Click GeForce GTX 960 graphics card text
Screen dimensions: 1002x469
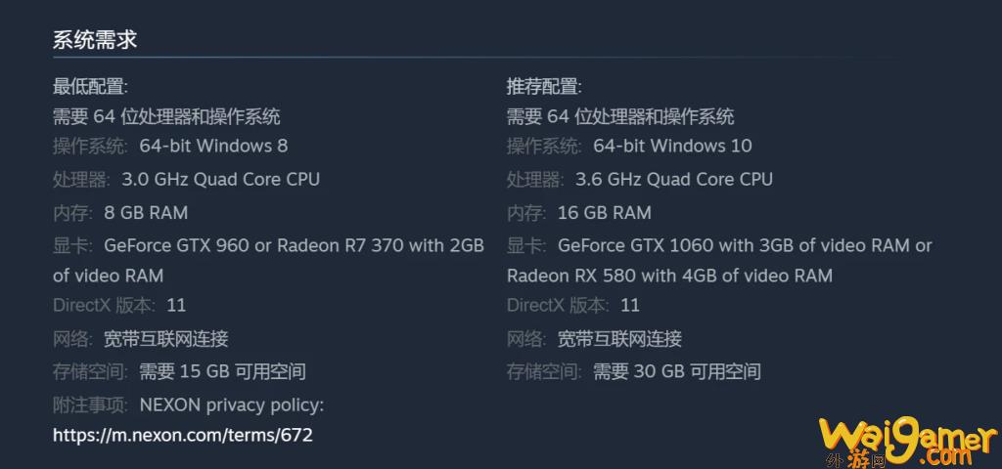(x=176, y=245)
